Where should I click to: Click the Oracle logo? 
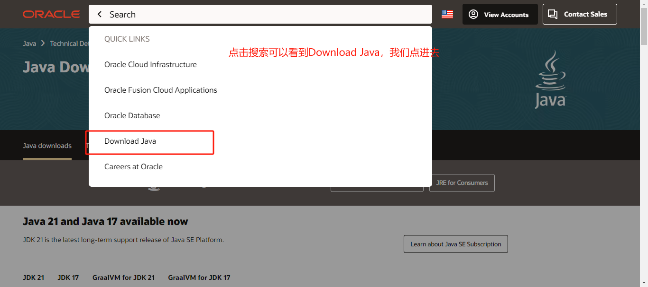51,14
